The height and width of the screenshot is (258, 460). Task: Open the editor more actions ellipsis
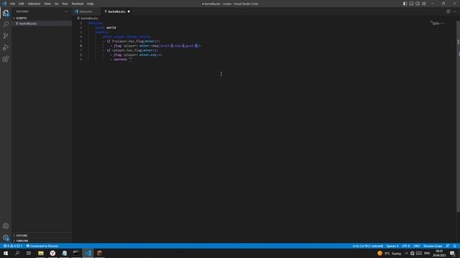454,11
